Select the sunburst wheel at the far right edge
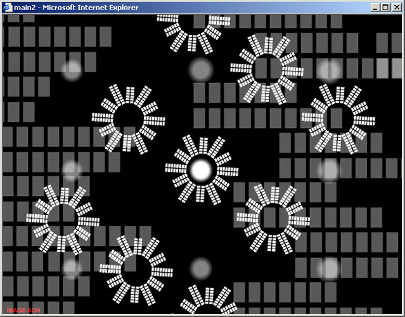Image resolution: width=405 pixels, height=317 pixels. 337,118
